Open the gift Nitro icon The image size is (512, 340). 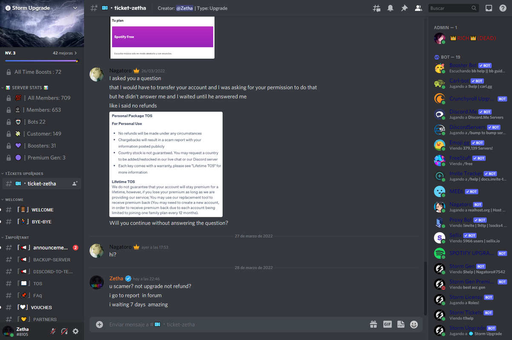(373, 324)
